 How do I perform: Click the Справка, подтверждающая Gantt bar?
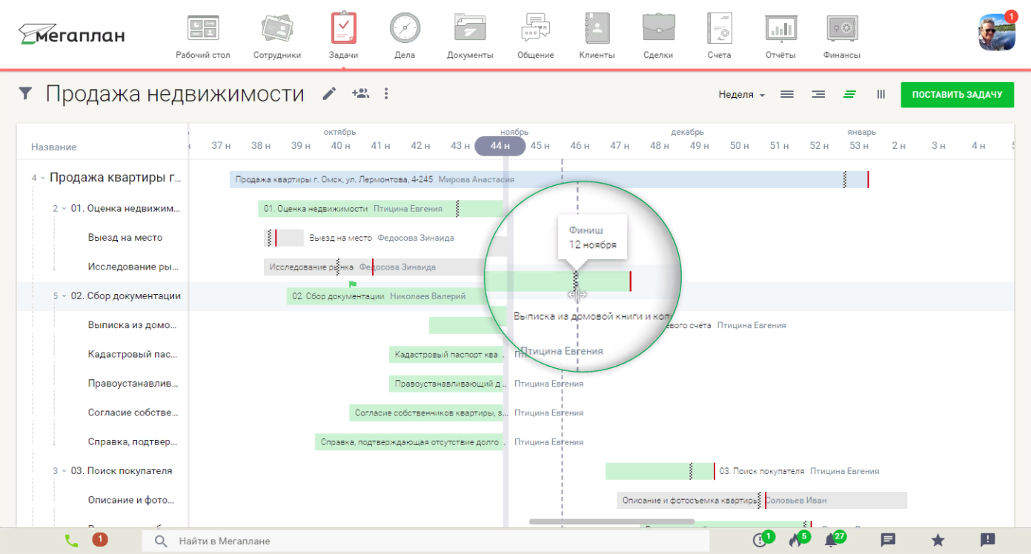[x=409, y=442]
